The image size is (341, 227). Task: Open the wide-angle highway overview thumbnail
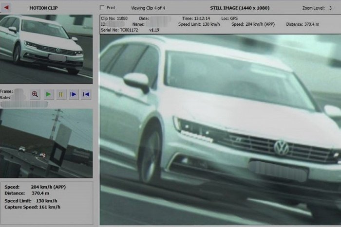[x=46, y=143]
